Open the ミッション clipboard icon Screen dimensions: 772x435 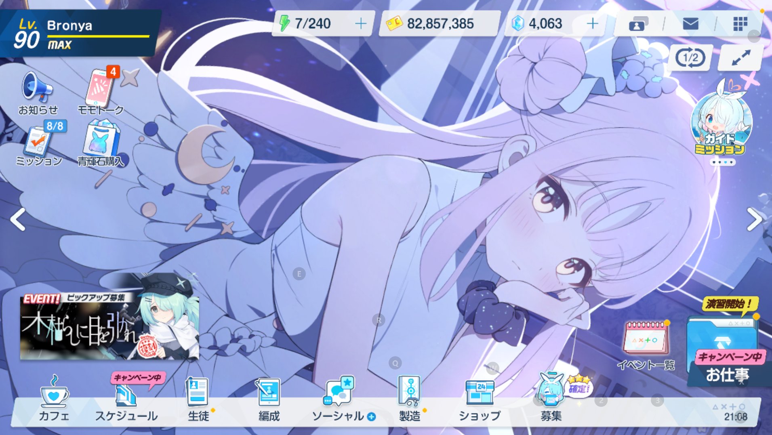tap(38, 145)
